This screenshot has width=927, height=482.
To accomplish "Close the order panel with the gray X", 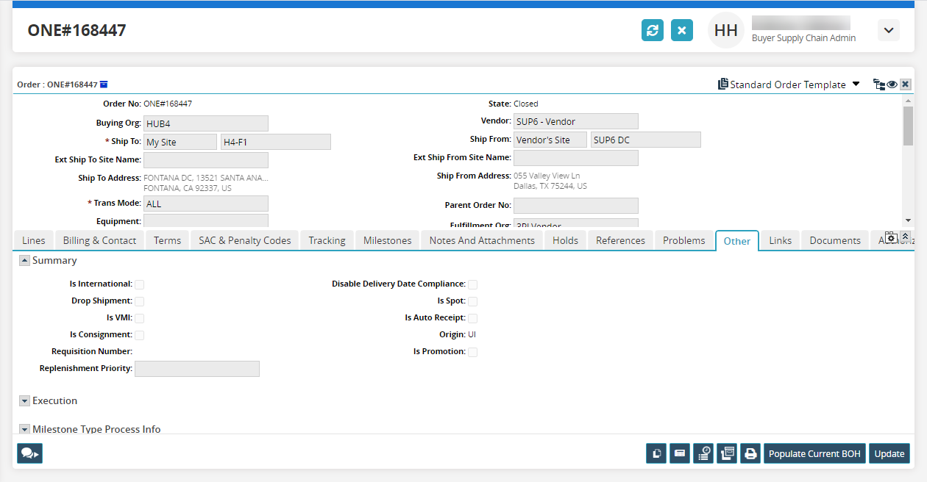I will pyautogui.click(x=906, y=84).
